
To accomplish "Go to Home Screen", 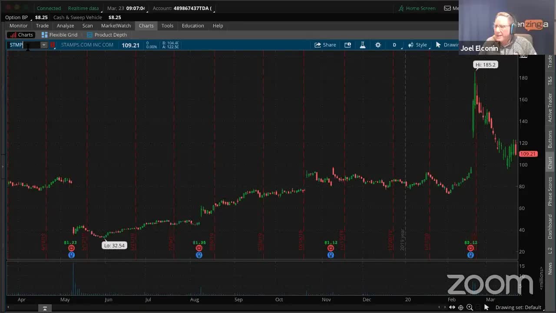I will coord(417,8).
